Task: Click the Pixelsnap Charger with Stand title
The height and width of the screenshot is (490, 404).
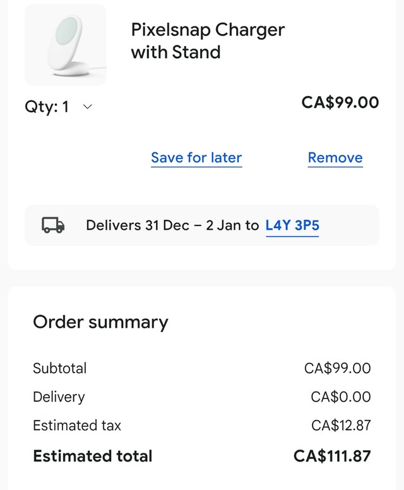Action: coord(208,40)
